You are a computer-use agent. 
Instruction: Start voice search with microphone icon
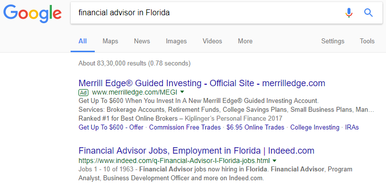(x=348, y=12)
